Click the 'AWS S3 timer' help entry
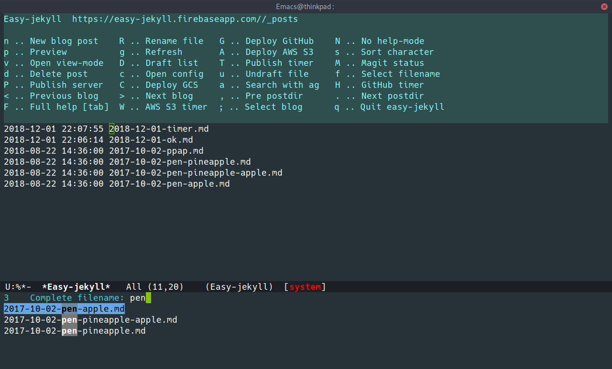This screenshot has height=369, width=612. pyautogui.click(x=164, y=107)
